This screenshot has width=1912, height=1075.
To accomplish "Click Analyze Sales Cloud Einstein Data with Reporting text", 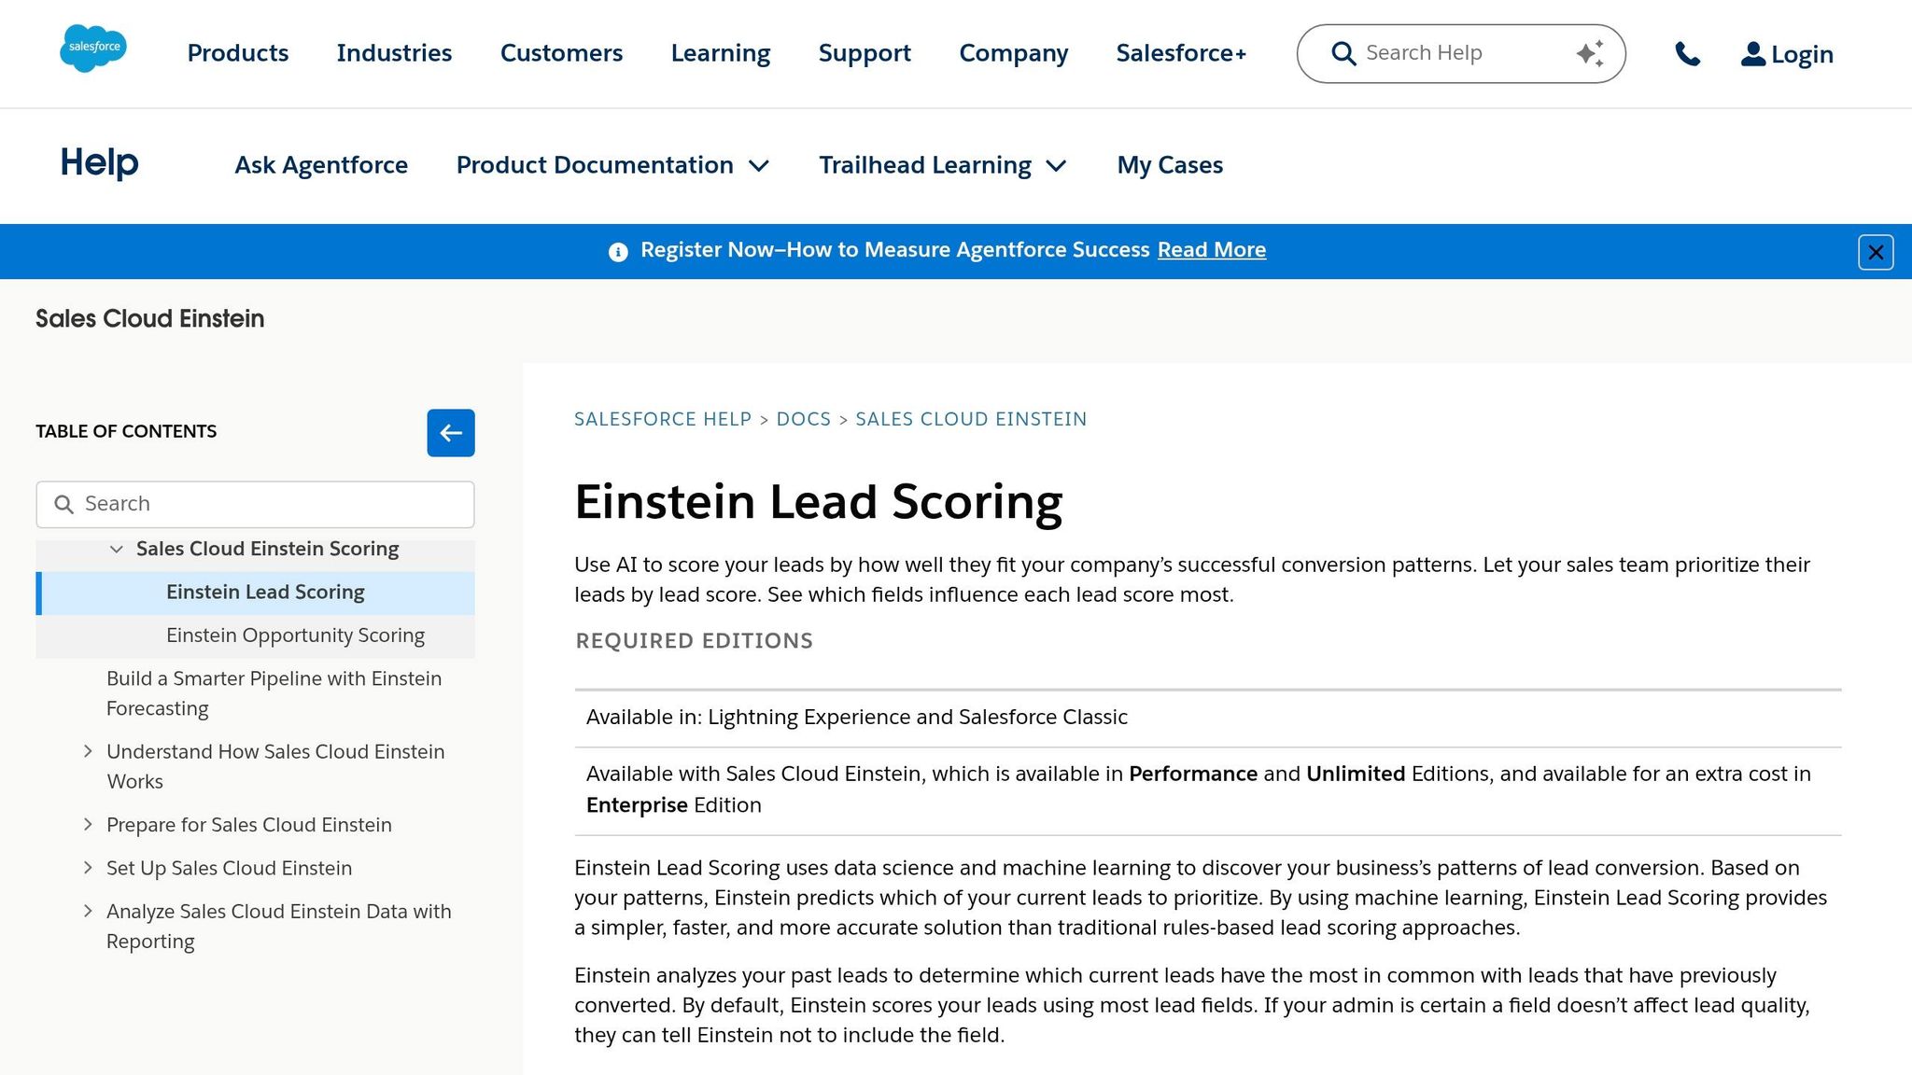I will [x=279, y=926].
